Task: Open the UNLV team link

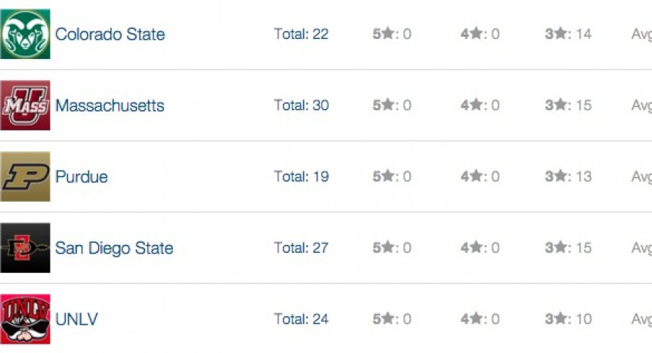Action: (x=76, y=319)
